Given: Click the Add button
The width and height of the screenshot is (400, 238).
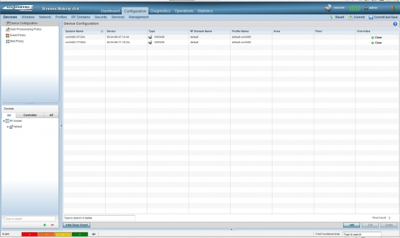Looking at the screenshot, I should [x=351, y=225].
